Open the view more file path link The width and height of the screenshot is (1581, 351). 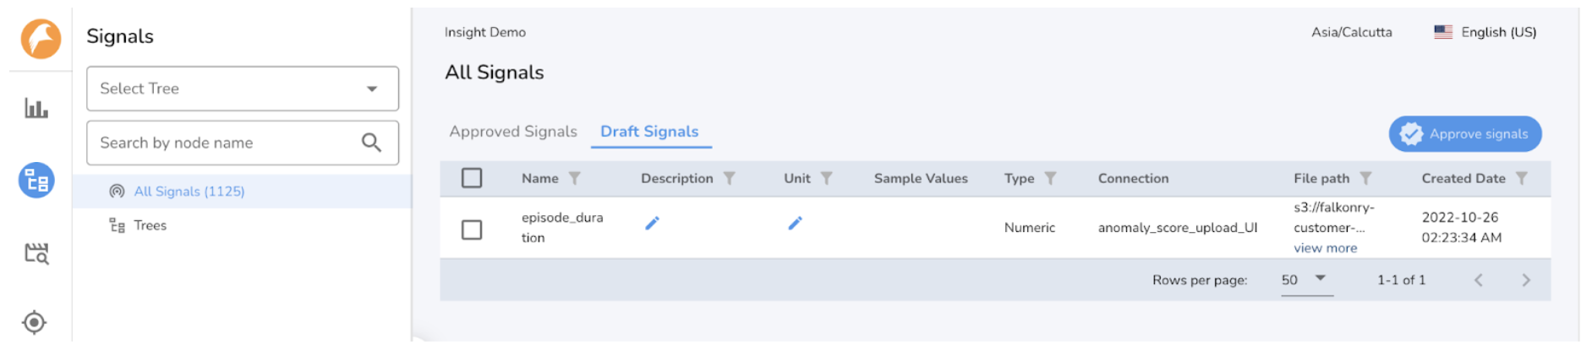click(1325, 248)
